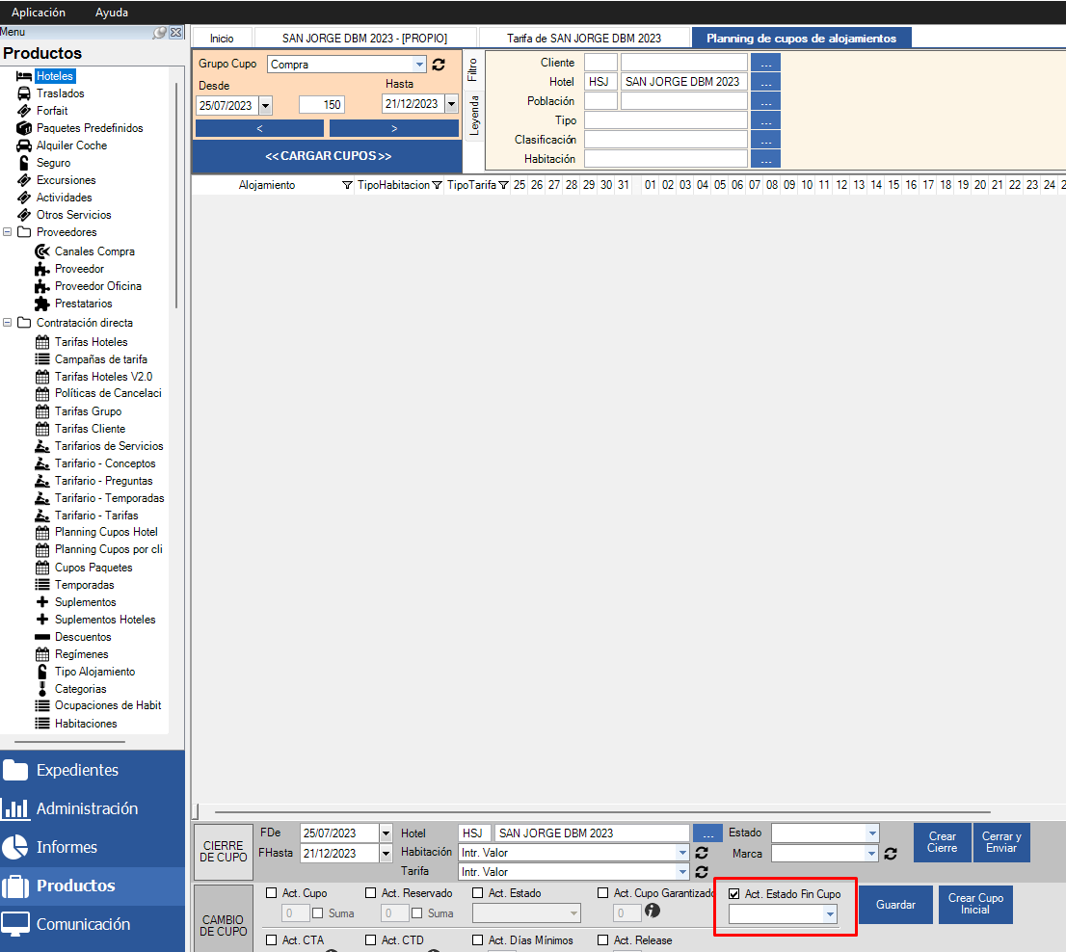Viewport: 1066px width, 952px height.
Task: Click the Comunicación monitor icon
Action: pyautogui.click(x=15, y=924)
